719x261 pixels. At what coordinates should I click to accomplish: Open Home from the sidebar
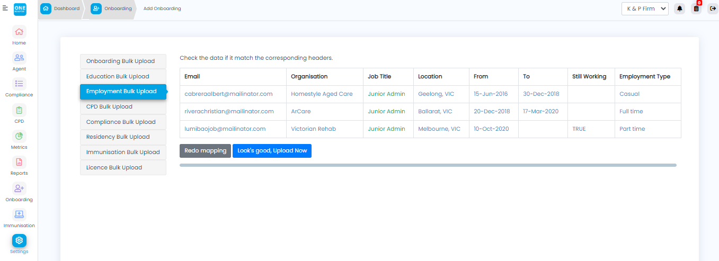(19, 35)
